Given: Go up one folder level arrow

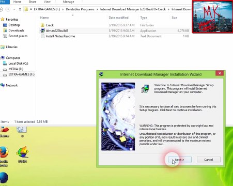Looking at the screenshot, I should coord(20,9).
